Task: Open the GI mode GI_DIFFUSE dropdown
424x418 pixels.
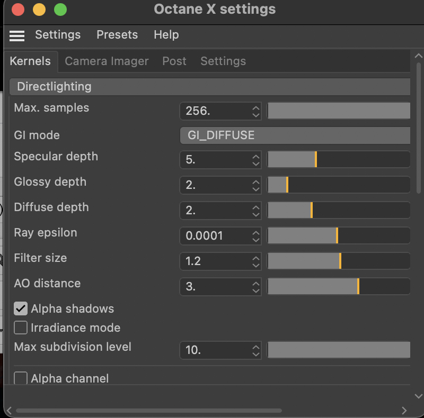Action: coord(295,135)
